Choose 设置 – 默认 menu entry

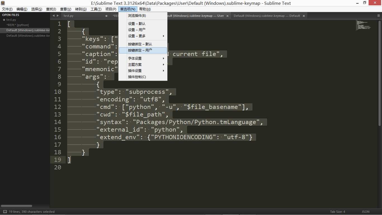(x=143, y=24)
